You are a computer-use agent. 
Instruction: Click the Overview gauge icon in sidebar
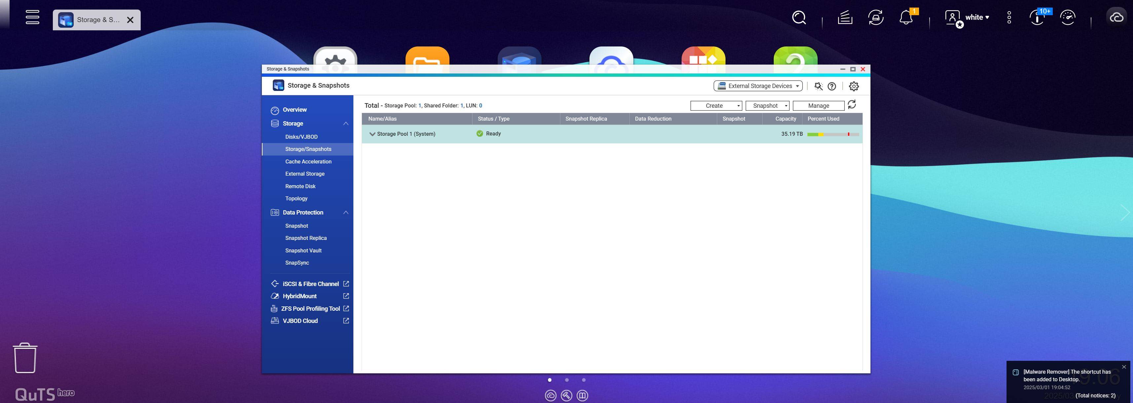pos(275,110)
